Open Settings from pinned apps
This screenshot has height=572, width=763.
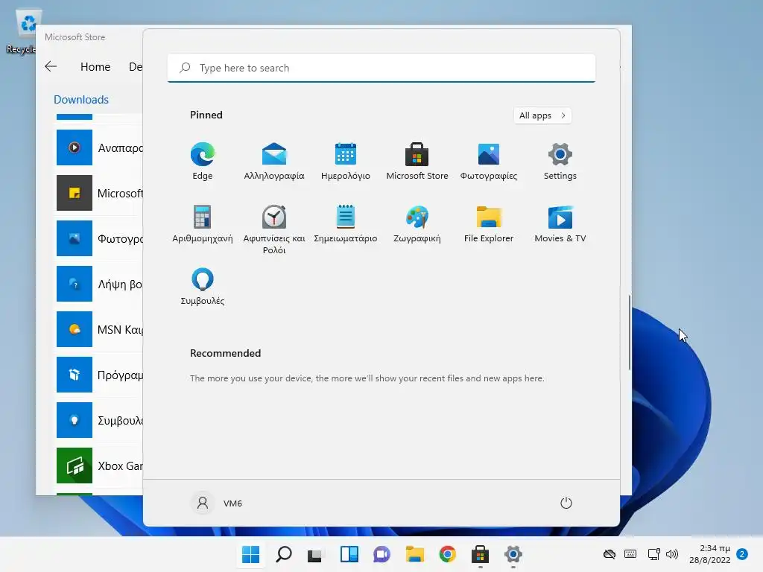pos(560,162)
